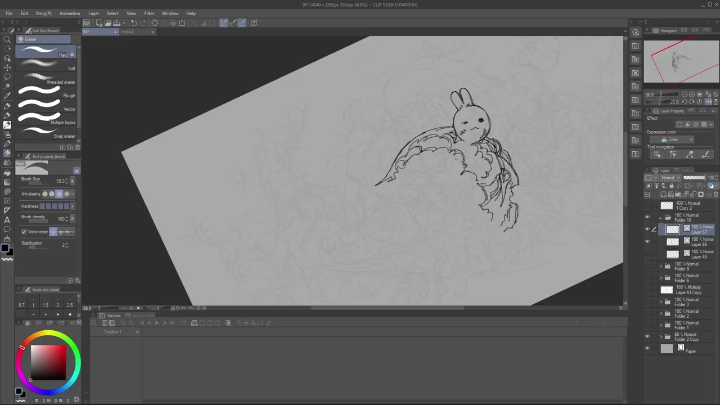
Task: Select the Rough eraser sub tool
Action: click(x=46, y=91)
